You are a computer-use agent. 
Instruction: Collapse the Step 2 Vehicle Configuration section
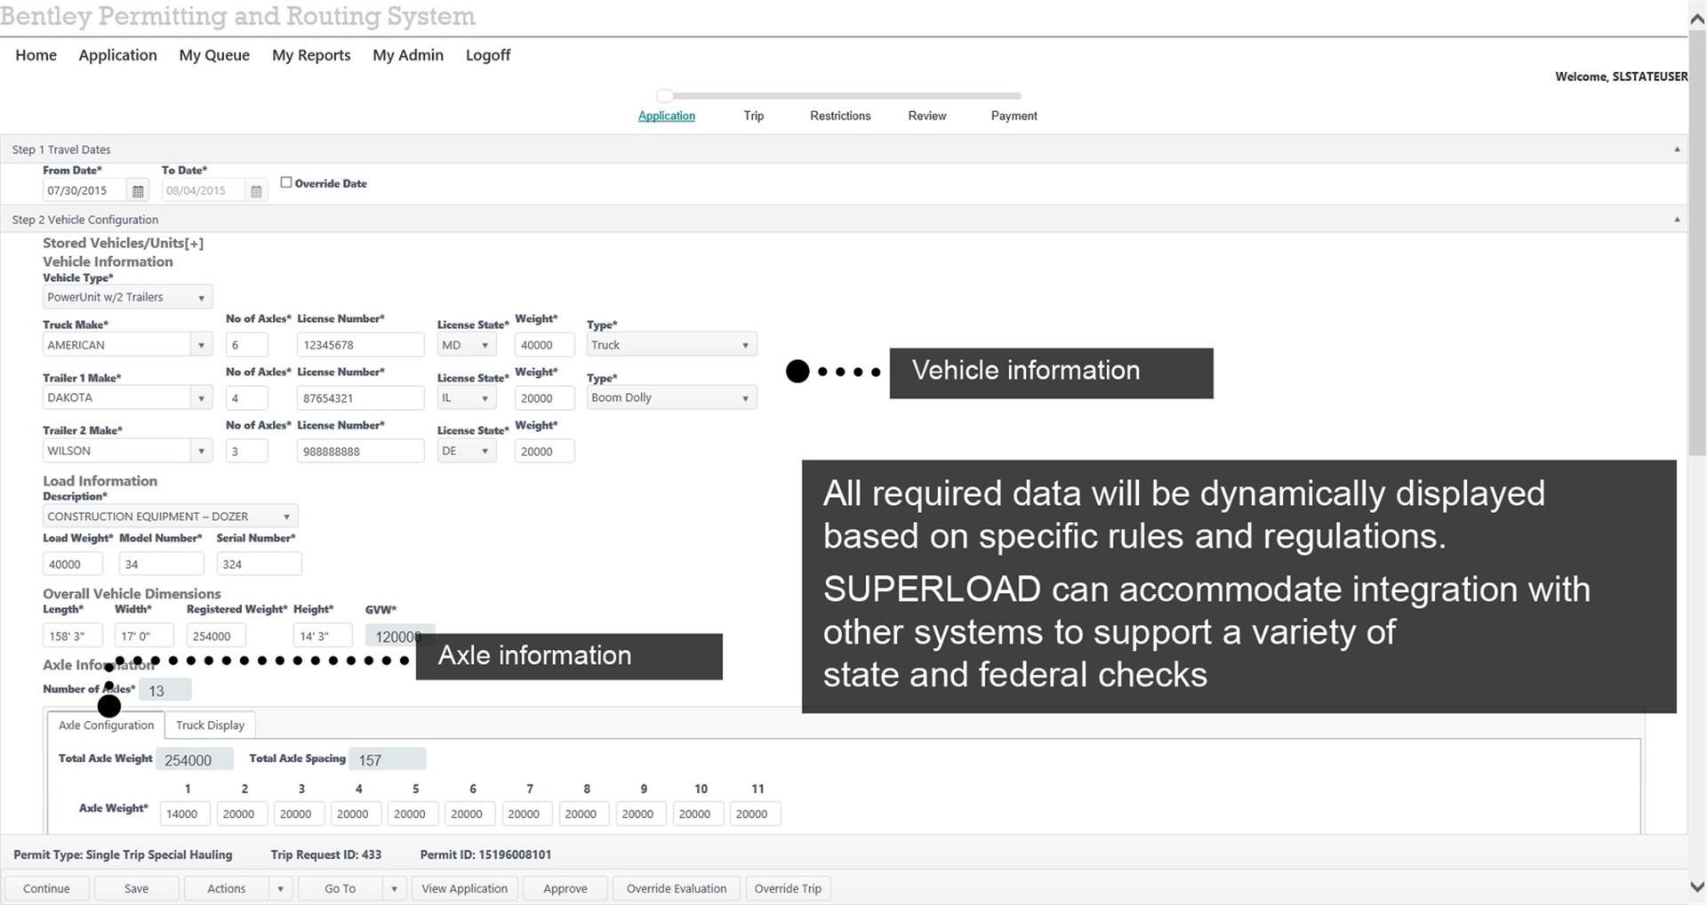coord(1677,220)
